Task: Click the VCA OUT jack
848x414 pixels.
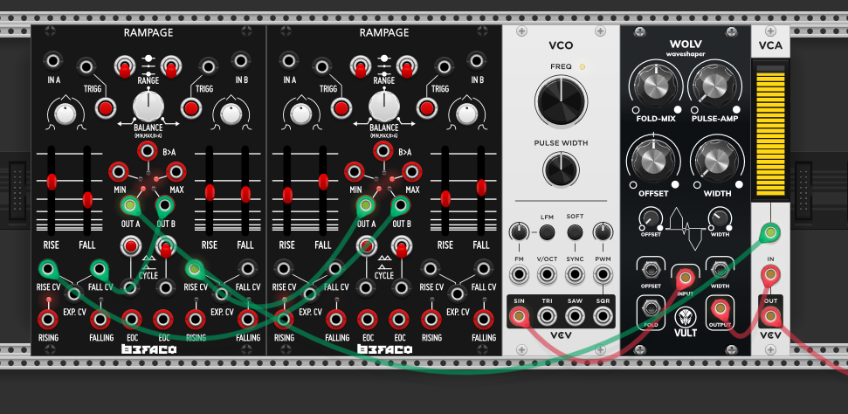Action: (770, 315)
